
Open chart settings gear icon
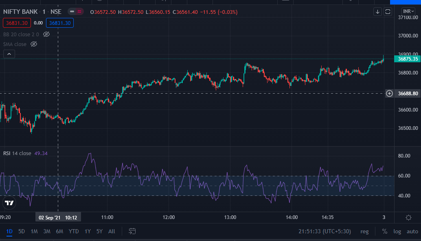click(x=408, y=217)
